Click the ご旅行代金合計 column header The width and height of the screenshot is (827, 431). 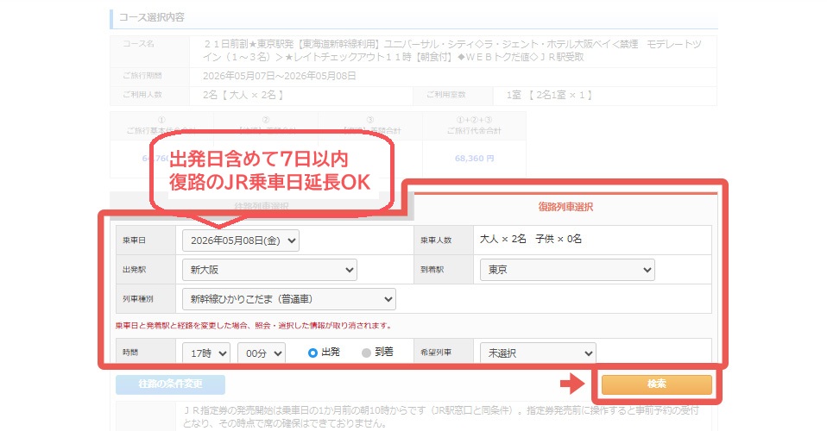coord(474,125)
